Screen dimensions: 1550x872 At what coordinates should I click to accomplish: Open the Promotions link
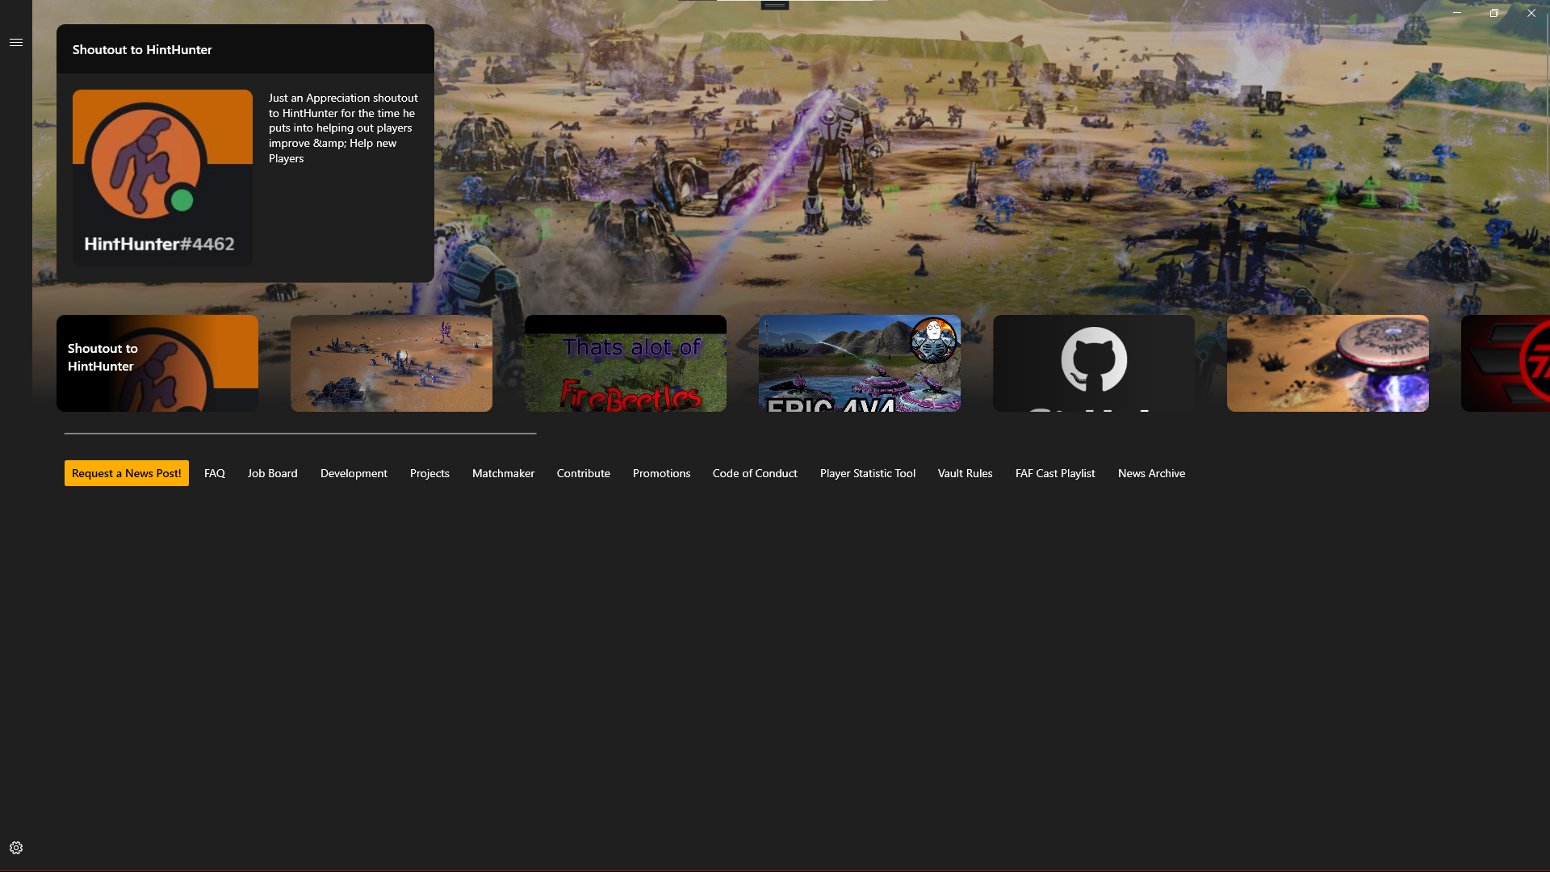click(x=662, y=473)
